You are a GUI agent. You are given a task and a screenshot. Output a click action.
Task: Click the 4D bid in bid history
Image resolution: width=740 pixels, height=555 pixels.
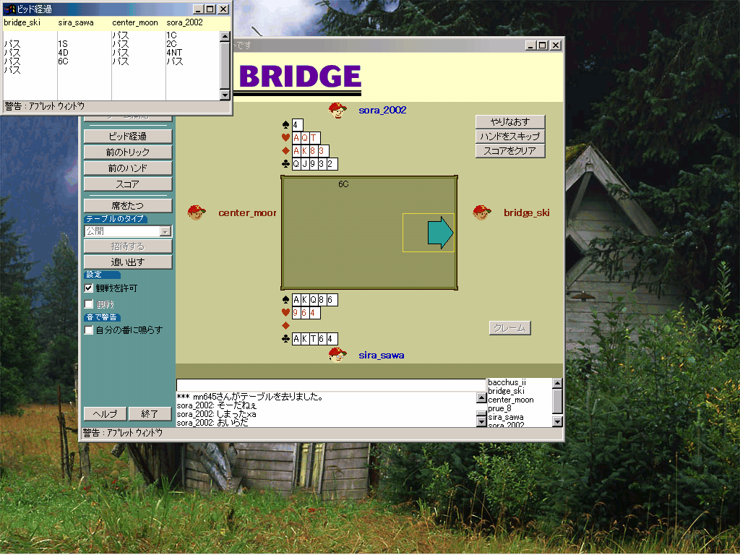point(64,53)
